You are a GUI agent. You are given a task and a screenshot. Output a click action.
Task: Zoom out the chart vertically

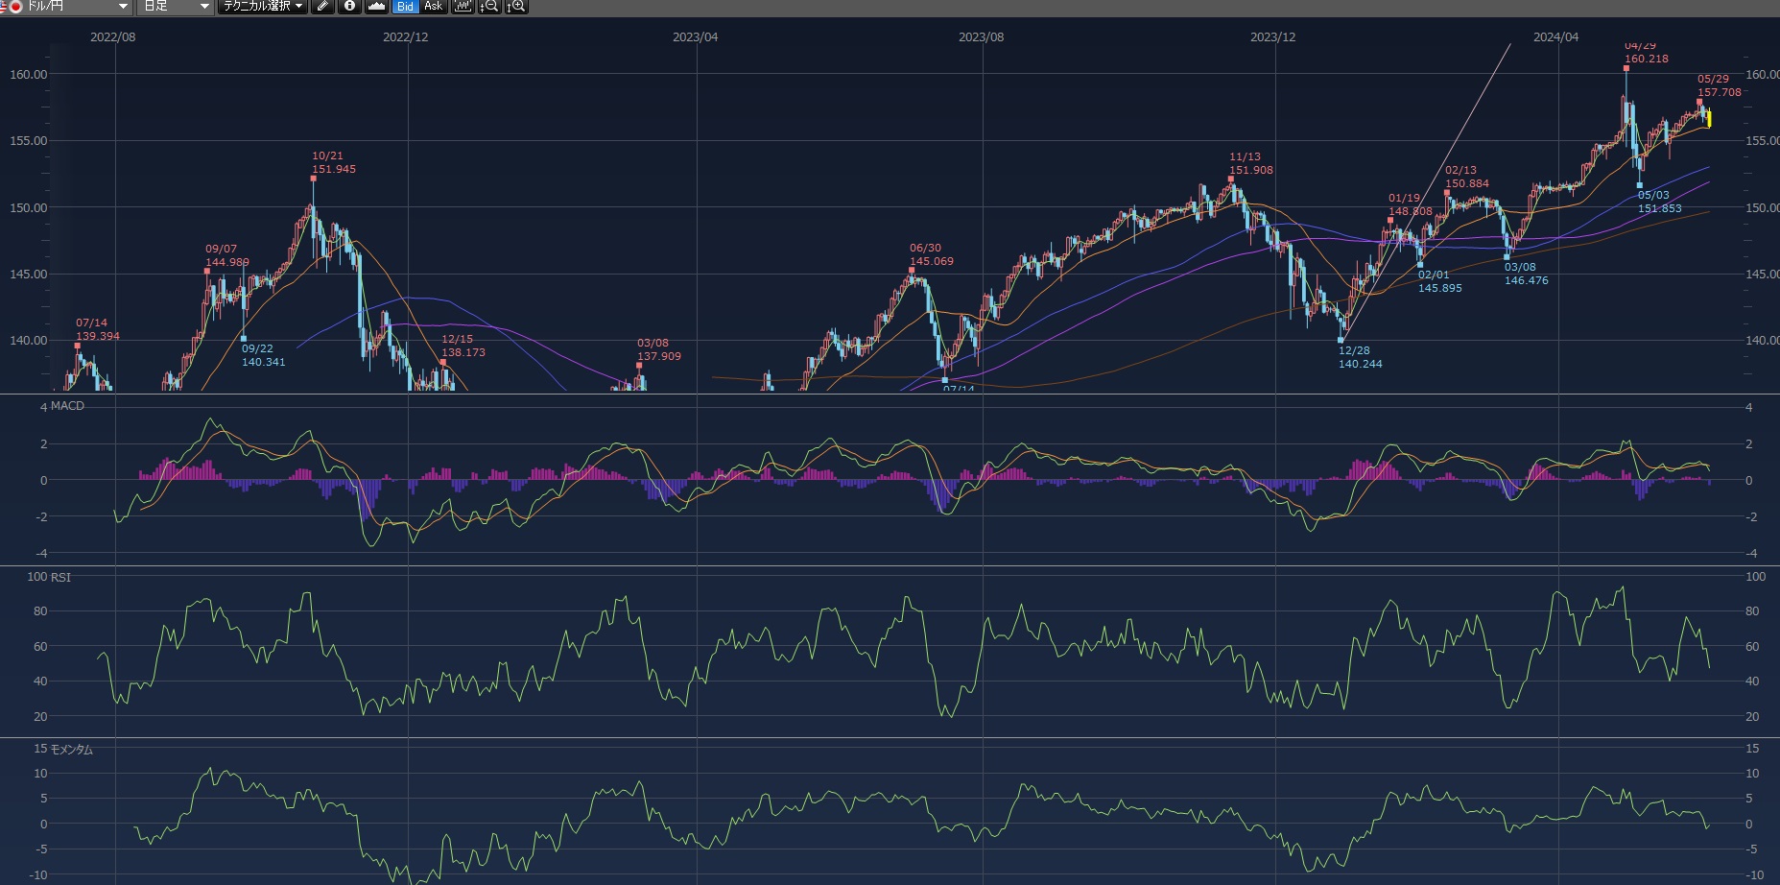coord(488,7)
